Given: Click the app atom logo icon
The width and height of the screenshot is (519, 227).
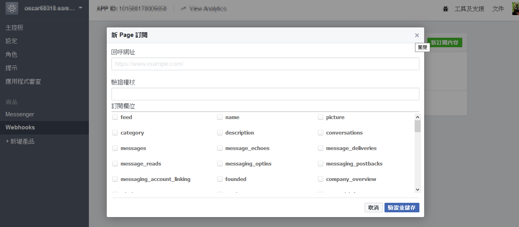Looking at the screenshot, I should 12,8.
